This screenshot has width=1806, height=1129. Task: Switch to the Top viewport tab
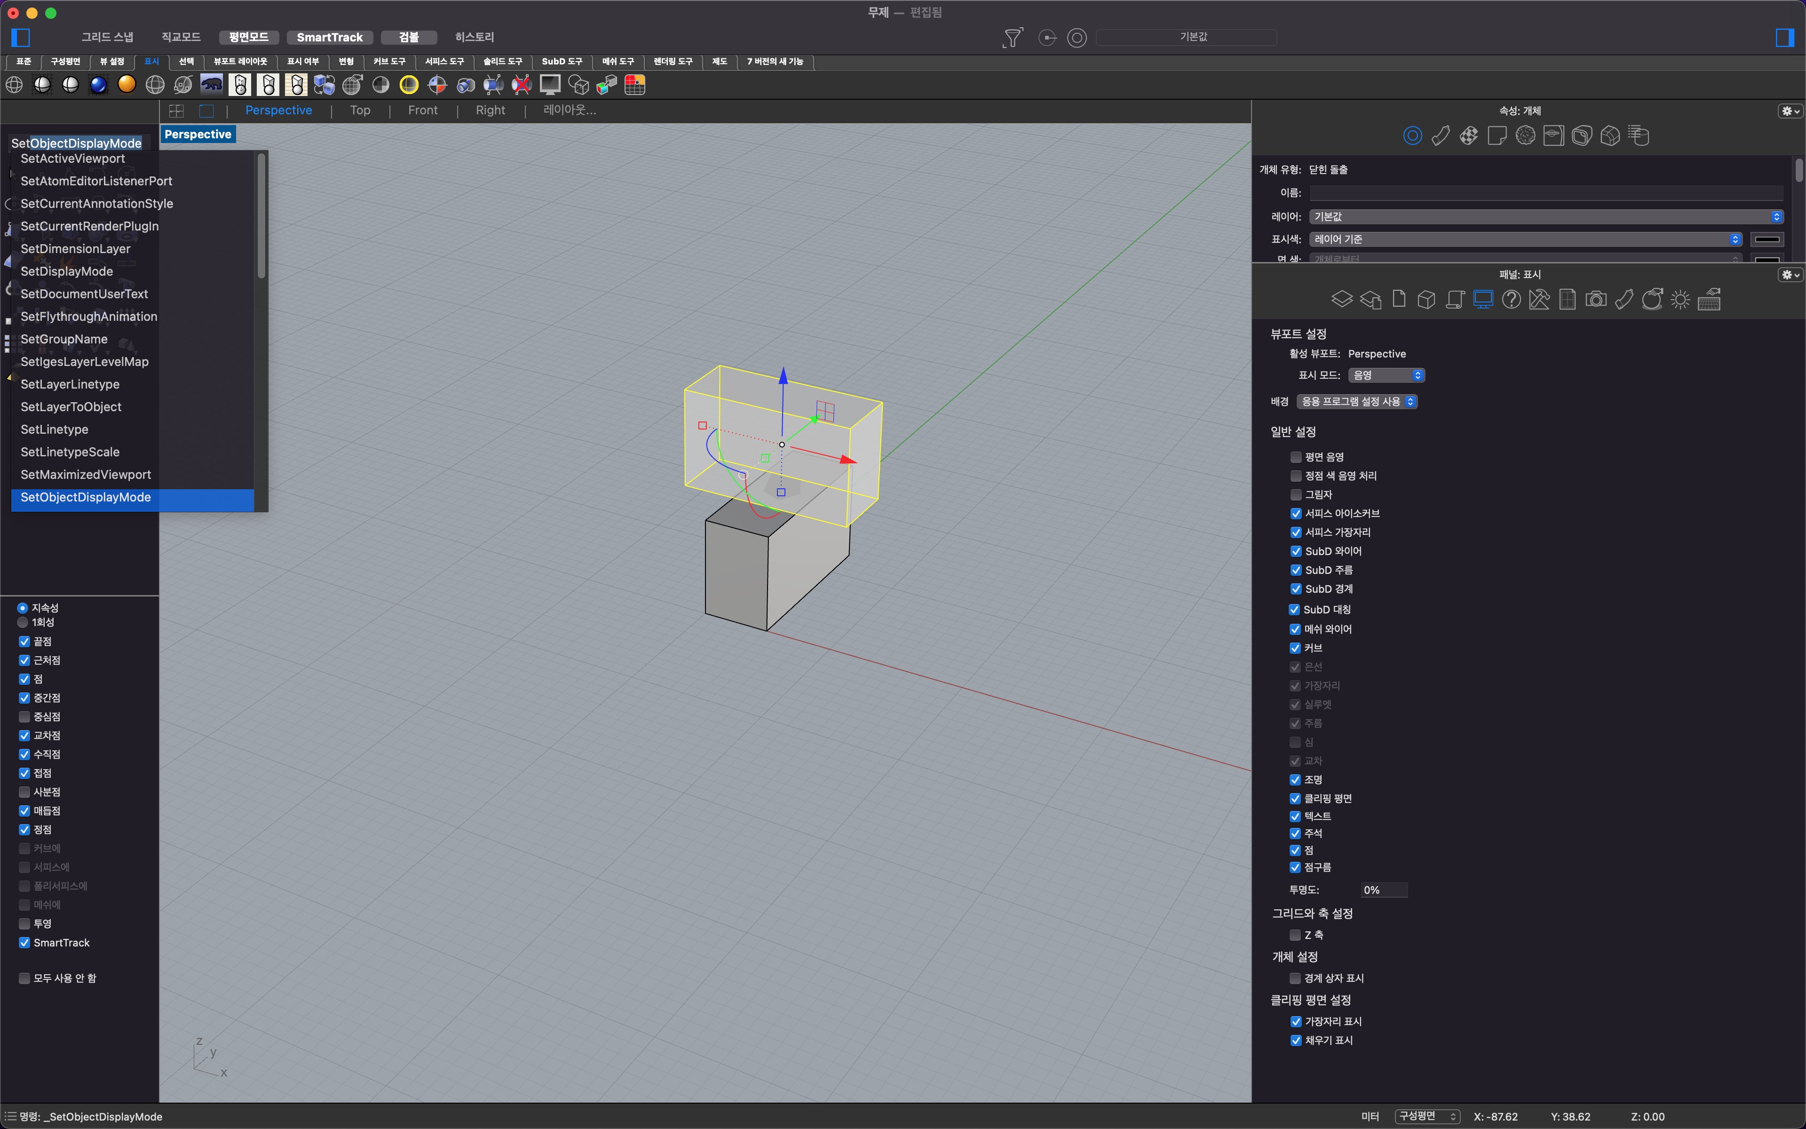360,111
